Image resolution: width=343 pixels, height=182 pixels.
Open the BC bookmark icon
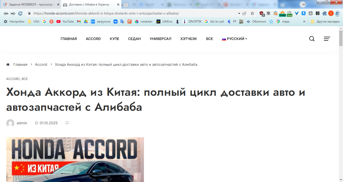(241, 21)
